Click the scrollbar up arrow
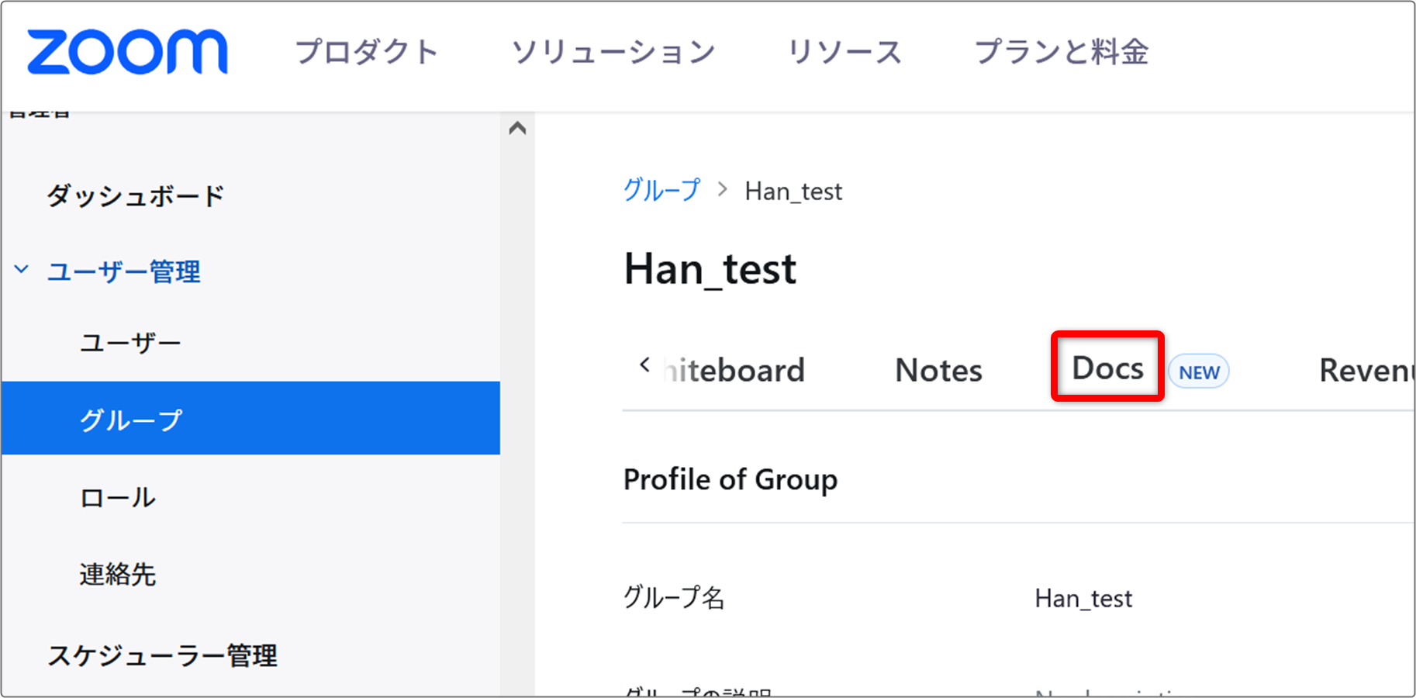The width and height of the screenshot is (1416, 698). coord(517,128)
